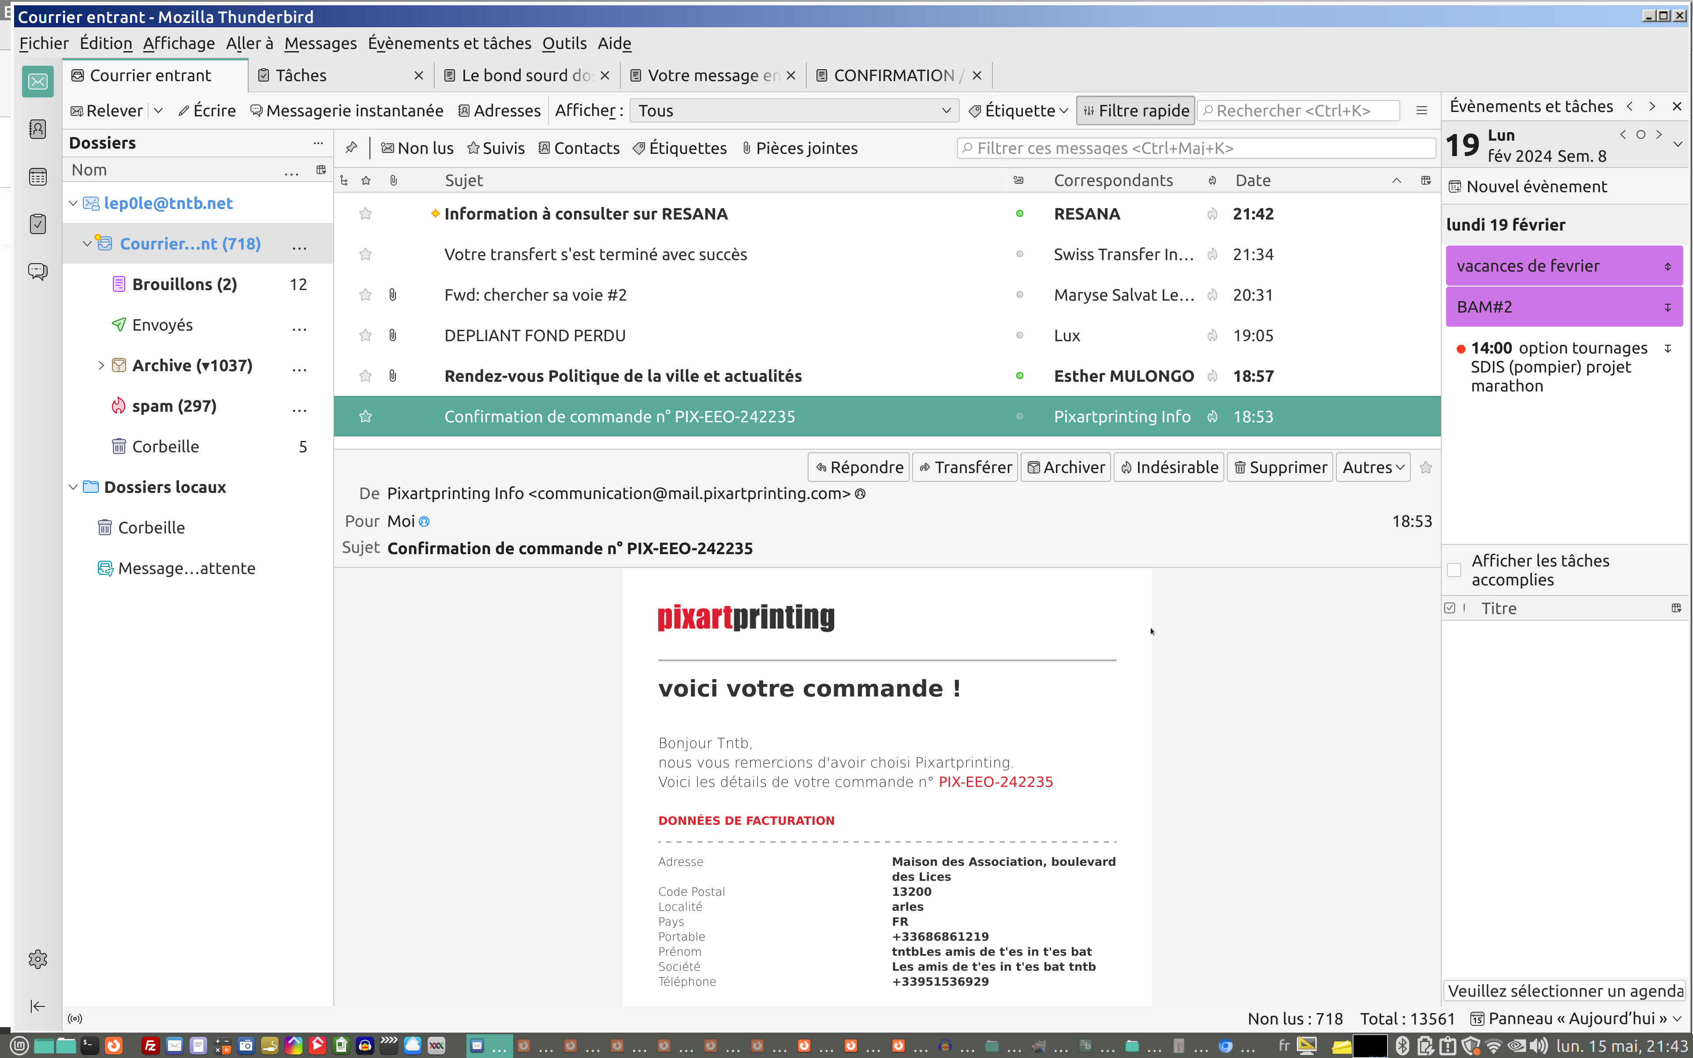This screenshot has height=1058, width=1693.
Task: Toggle the Non lus quick filter
Action: pos(417,148)
